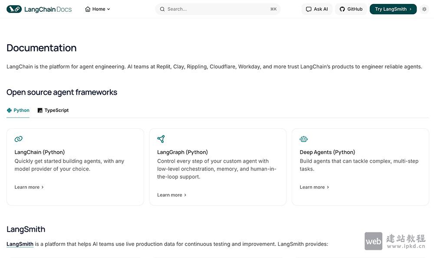Switch to the TypeScript tab
Image resolution: width=434 pixels, height=258 pixels.
coord(53,110)
